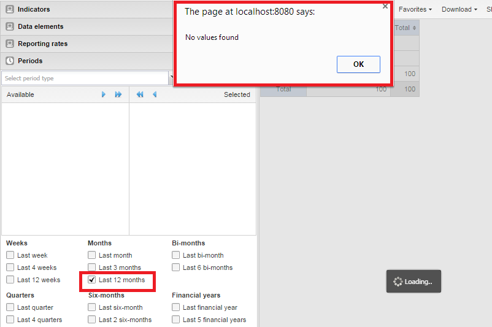
Task: Click the 'No values found' message text
Action: (212, 37)
